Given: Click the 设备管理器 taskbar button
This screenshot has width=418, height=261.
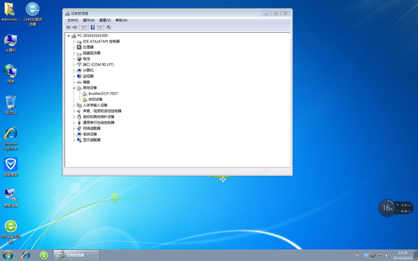Looking at the screenshot, I should tap(76, 255).
